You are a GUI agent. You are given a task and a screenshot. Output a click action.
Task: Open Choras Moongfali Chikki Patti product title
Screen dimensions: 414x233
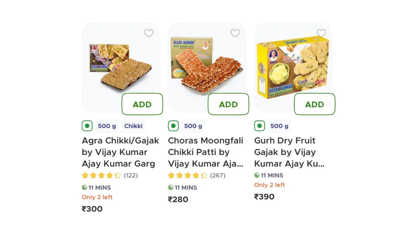pyautogui.click(x=206, y=152)
